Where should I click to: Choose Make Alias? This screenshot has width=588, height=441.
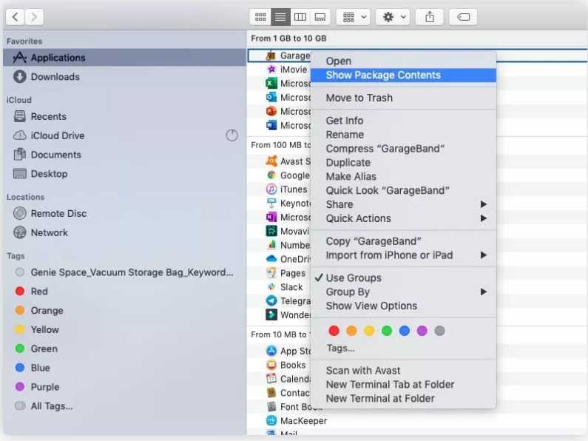click(x=404, y=176)
